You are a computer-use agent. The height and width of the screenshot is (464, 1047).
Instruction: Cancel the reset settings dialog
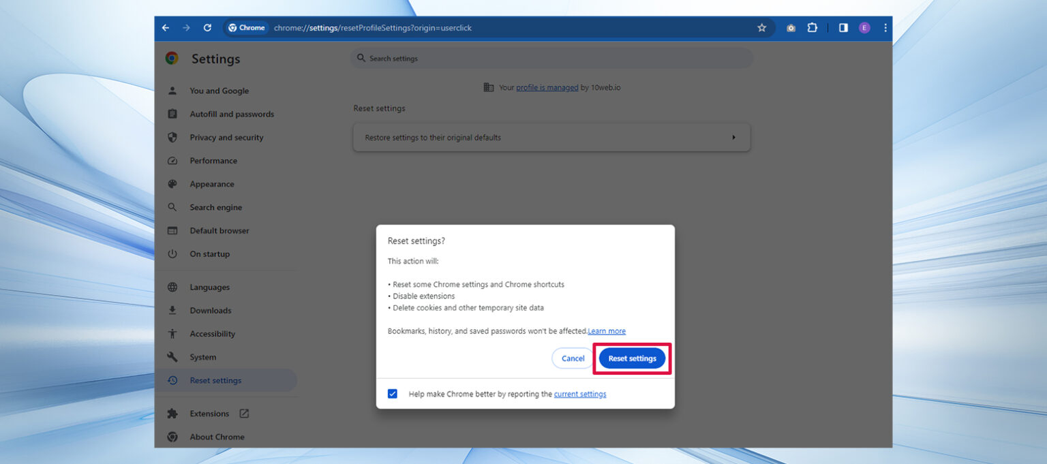pyautogui.click(x=573, y=358)
